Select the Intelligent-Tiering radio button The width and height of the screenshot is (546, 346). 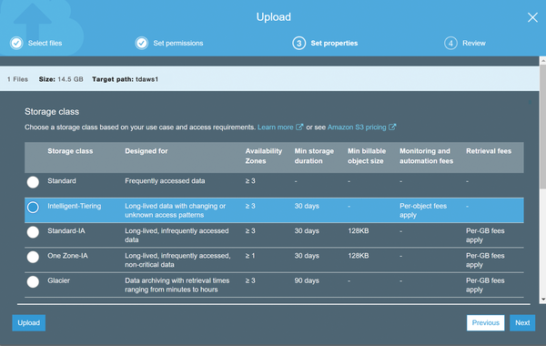tap(33, 208)
